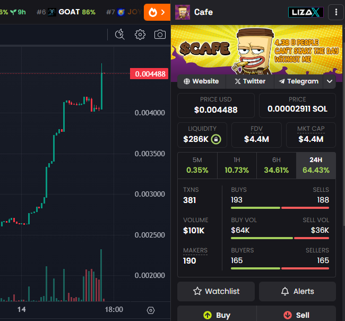Click the LIZAX sponsor logo

pyautogui.click(x=306, y=12)
